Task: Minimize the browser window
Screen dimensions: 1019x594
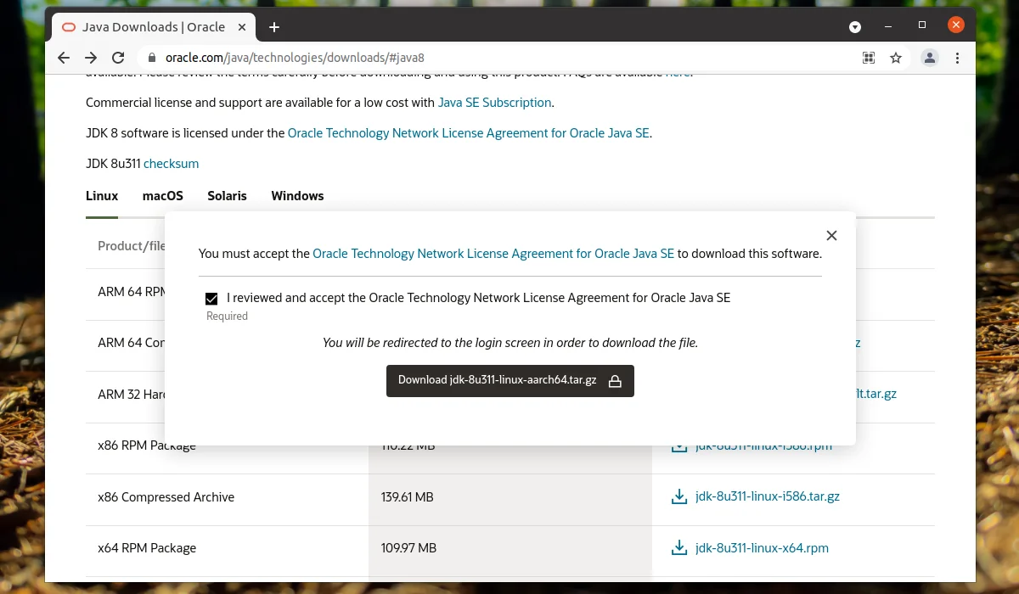Action: 889,25
